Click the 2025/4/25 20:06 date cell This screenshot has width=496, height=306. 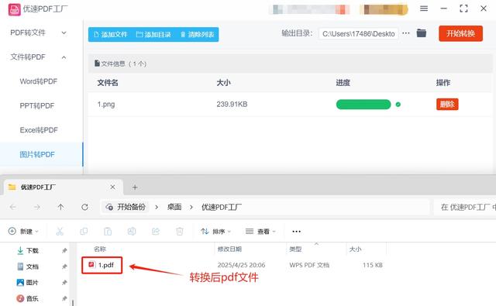click(x=241, y=265)
